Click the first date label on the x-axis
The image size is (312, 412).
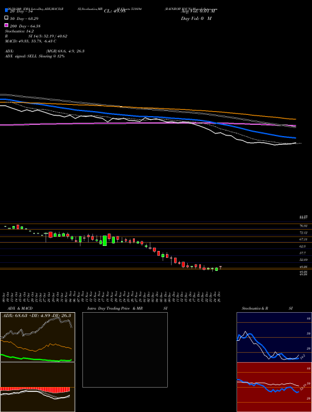coord(5,297)
